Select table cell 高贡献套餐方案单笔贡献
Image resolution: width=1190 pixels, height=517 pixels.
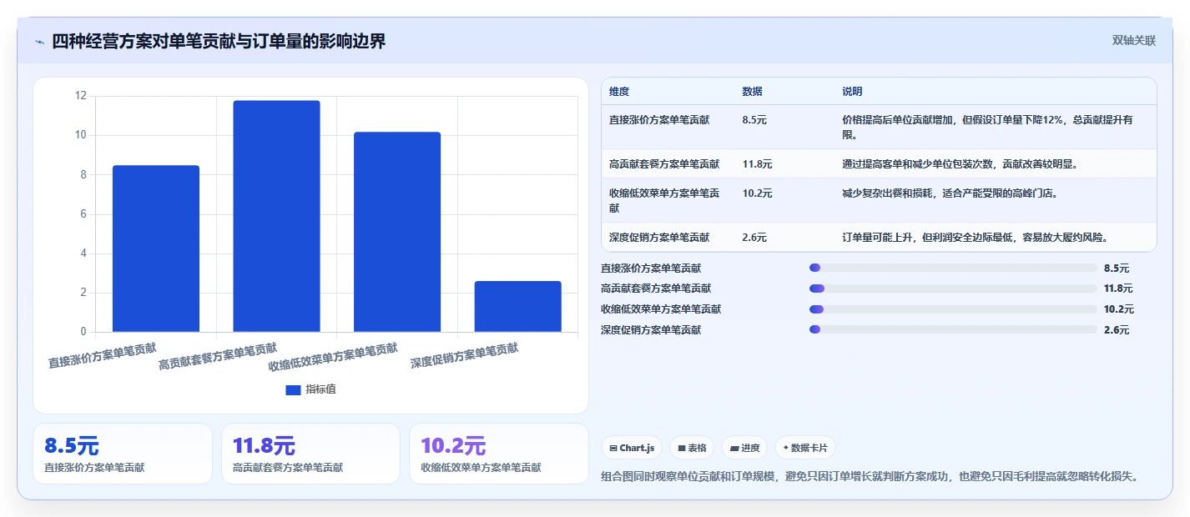664,164
